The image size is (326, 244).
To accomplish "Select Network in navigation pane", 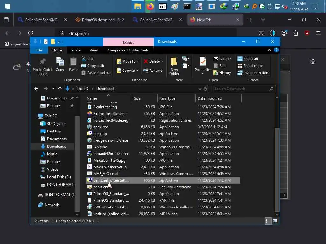I will (x=49, y=205).
